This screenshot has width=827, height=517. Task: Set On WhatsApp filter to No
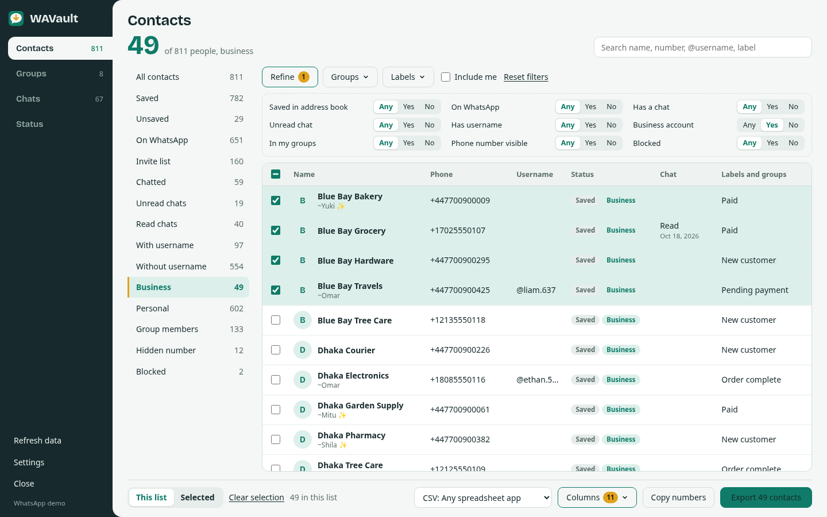tap(611, 107)
